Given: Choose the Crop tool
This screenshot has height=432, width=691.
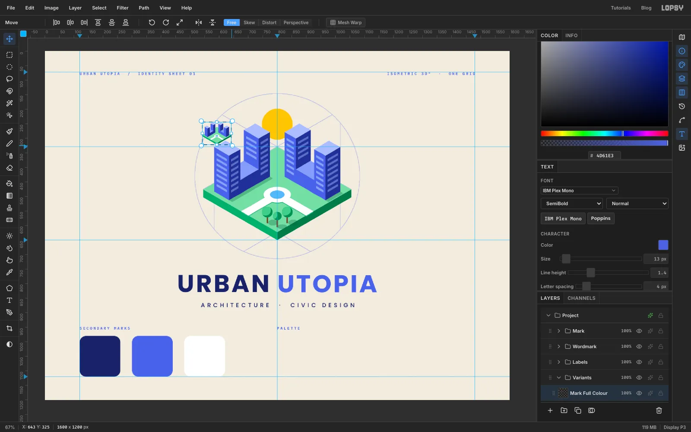Looking at the screenshot, I should coord(10,328).
